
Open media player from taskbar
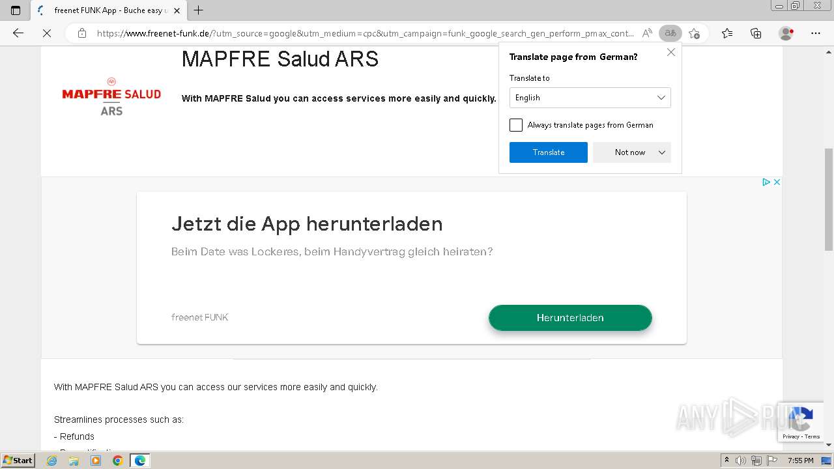96,461
